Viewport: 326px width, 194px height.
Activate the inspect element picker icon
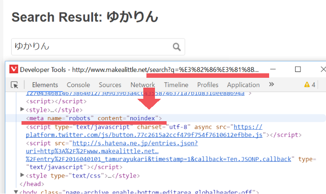(14, 85)
